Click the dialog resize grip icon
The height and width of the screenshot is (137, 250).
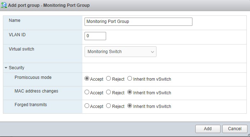click(x=249, y=135)
